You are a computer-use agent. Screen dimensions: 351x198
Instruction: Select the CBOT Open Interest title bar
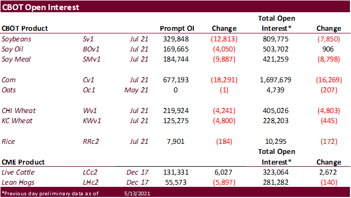[x=175, y=7]
